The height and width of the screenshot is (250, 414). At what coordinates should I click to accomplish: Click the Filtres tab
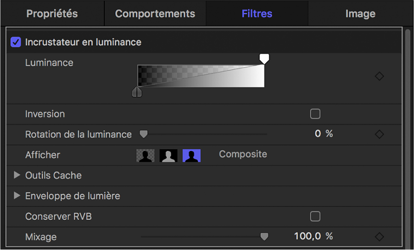[257, 14]
